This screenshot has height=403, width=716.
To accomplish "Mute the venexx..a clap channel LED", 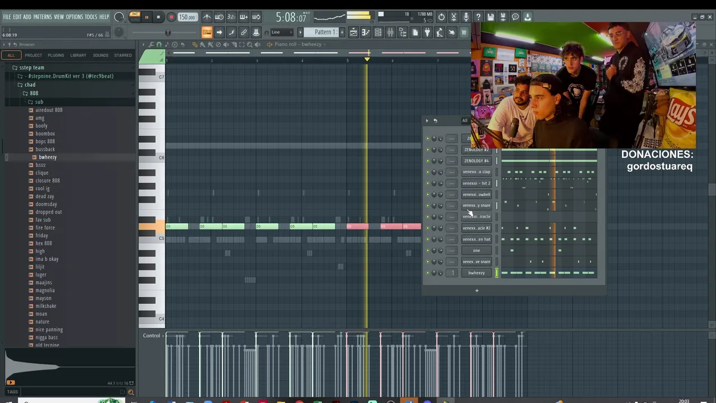I will pos(428,172).
